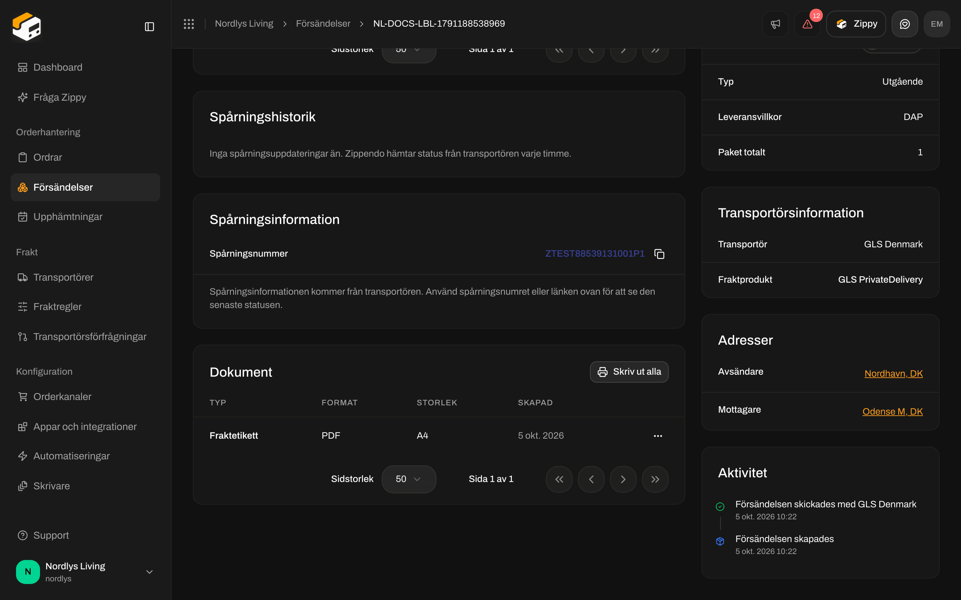Open Fråga Zippy in the sidebar
This screenshot has height=600, width=961.
(85, 97)
